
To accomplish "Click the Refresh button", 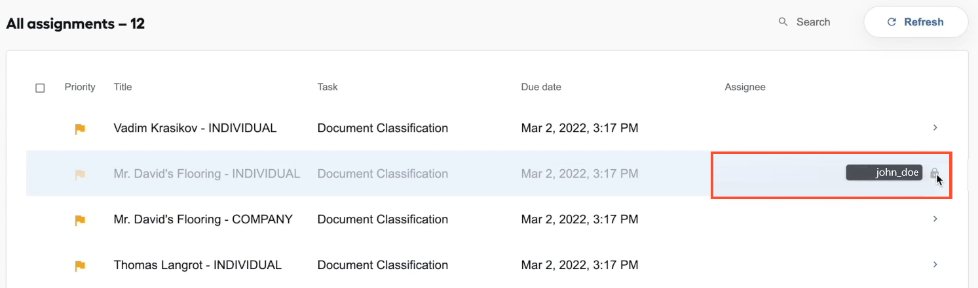I will click(x=916, y=22).
